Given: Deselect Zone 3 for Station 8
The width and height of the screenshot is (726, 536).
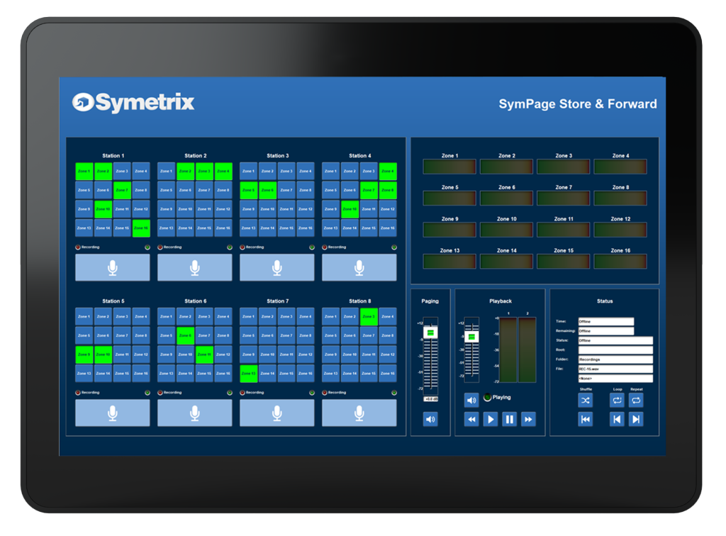Looking at the screenshot, I should point(369,317).
